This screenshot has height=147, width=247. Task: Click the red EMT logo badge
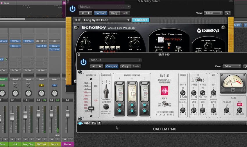tap(164, 91)
